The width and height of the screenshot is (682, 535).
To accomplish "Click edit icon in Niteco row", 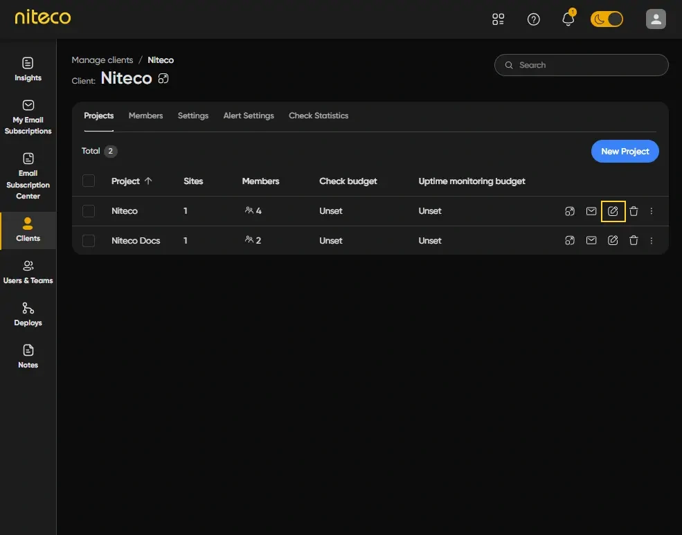I will pyautogui.click(x=613, y=211).
